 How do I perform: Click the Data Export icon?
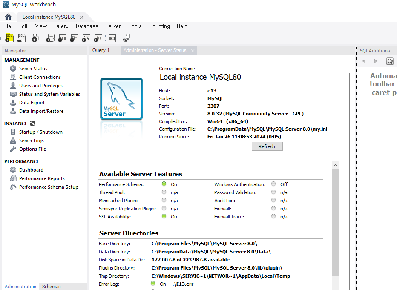coord(13,103)
